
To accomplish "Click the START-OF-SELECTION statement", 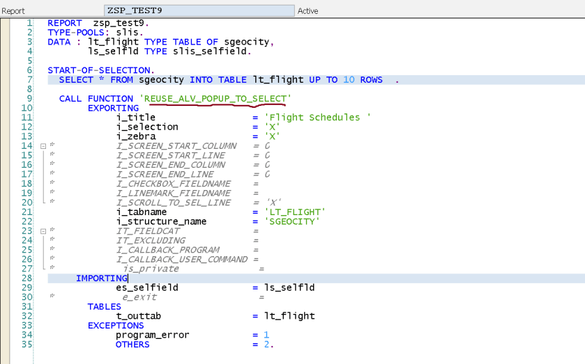I will click(99, 70).
